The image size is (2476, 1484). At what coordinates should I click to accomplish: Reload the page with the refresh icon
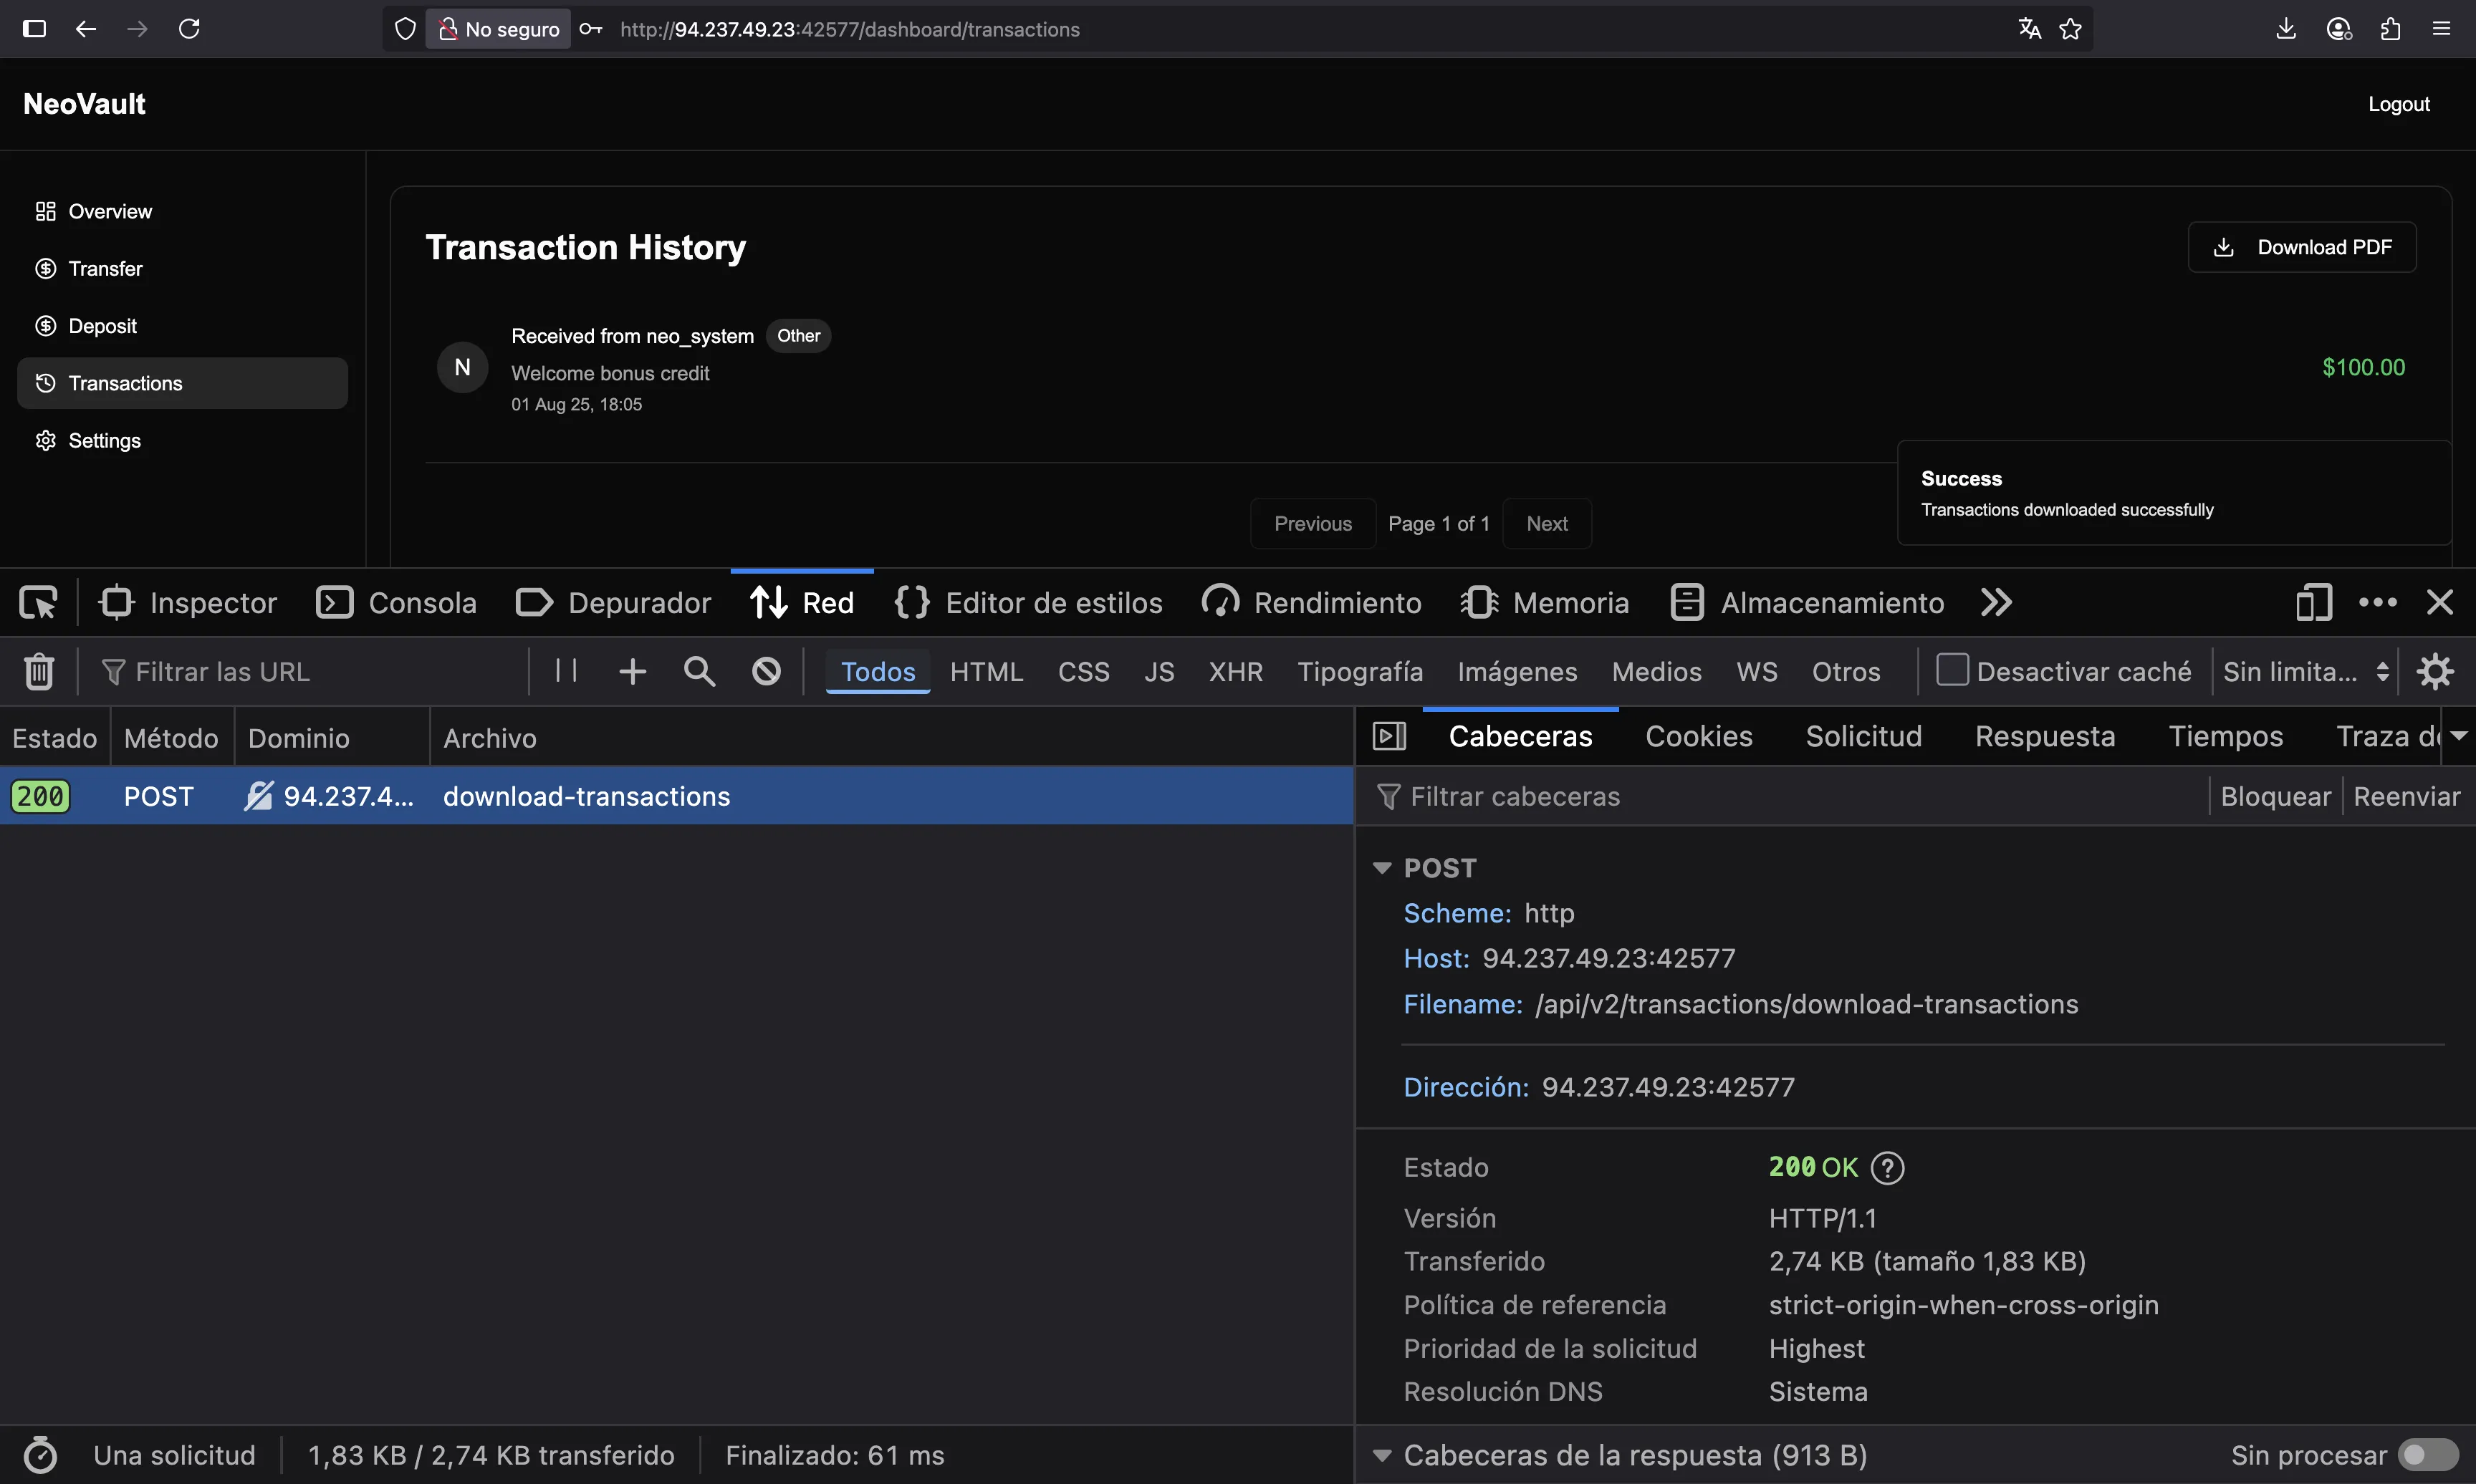pos(189,29)
